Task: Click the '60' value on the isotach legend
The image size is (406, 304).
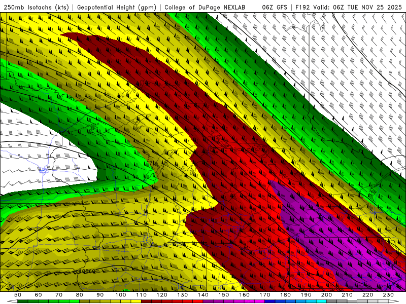Action: 39,295
